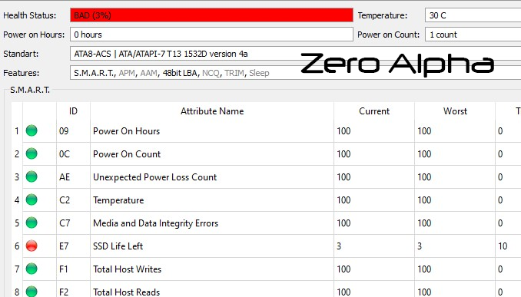The image size is (521, 297).
Task: Click the red BAD (3%) health status bar
Action: [x=211, y=15]
